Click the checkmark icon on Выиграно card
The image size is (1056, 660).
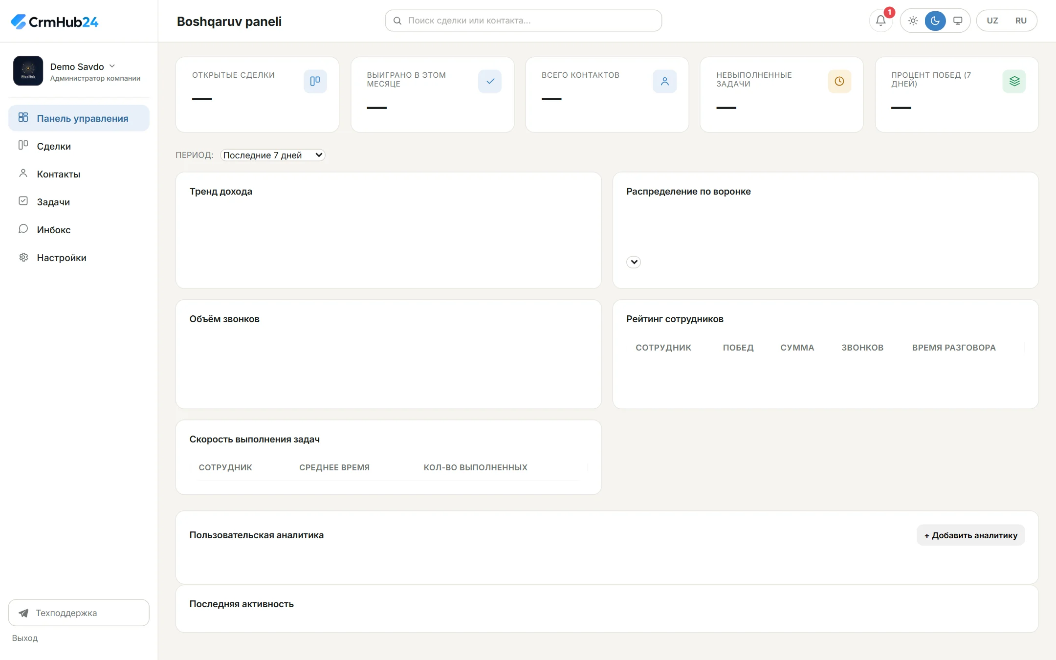pos(490,81)
